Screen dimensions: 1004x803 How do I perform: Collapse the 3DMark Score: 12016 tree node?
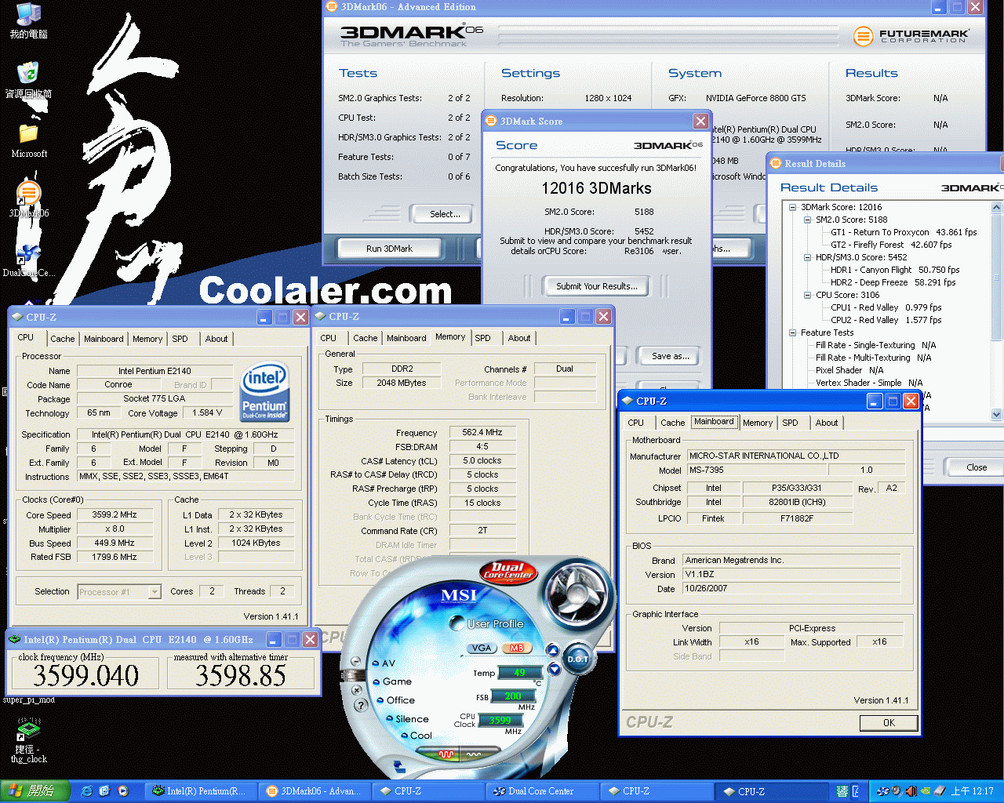pyautogui.click(x=792, y=208)
